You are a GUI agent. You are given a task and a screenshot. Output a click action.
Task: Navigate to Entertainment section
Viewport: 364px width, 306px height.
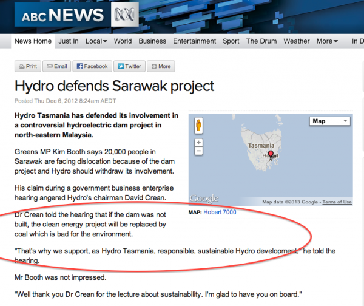195,41
